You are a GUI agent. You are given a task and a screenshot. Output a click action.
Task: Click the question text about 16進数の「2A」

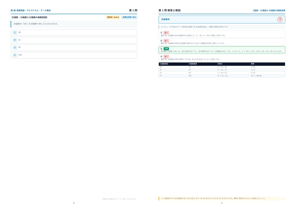point(36,24)
